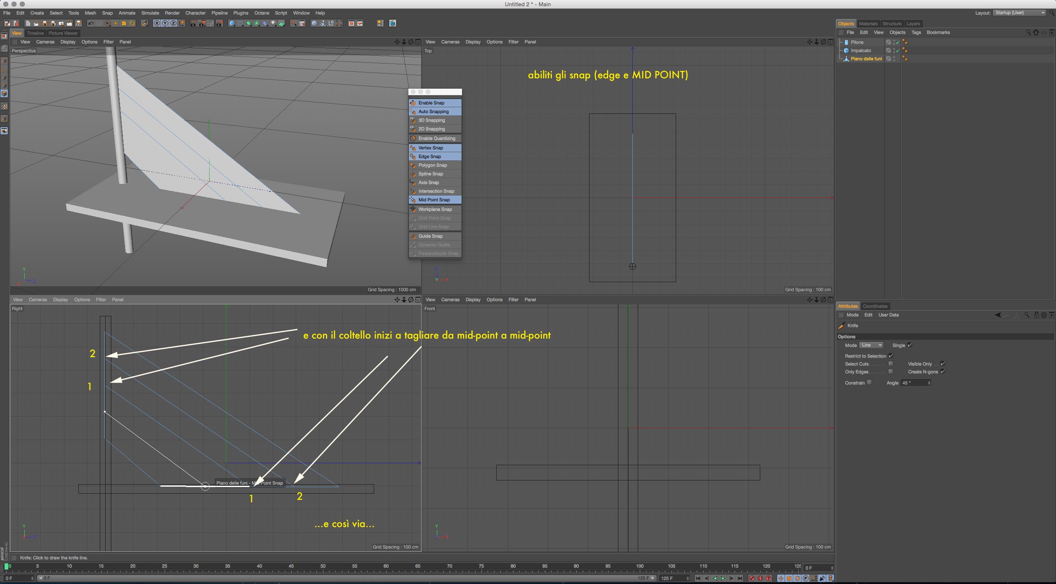This screenshot has width=1056, height=584.
Task: Click Mid Point Snap in snap palette
Action: [x=434, y=200]
